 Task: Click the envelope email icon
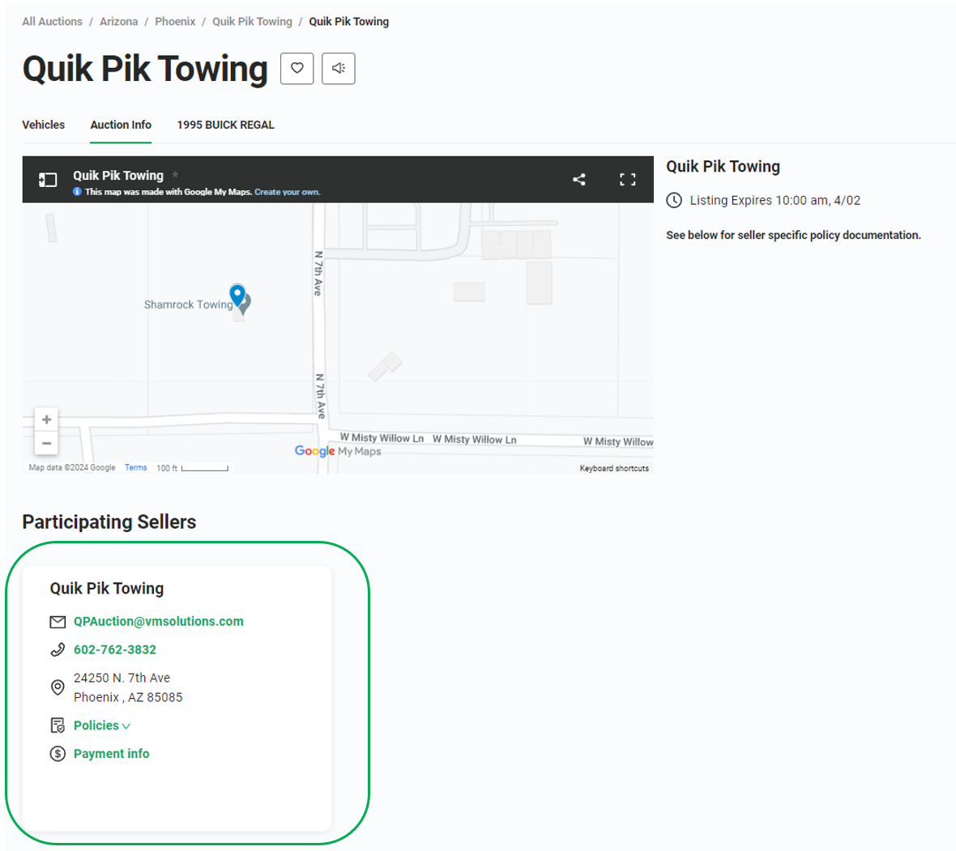coord(58,622)
